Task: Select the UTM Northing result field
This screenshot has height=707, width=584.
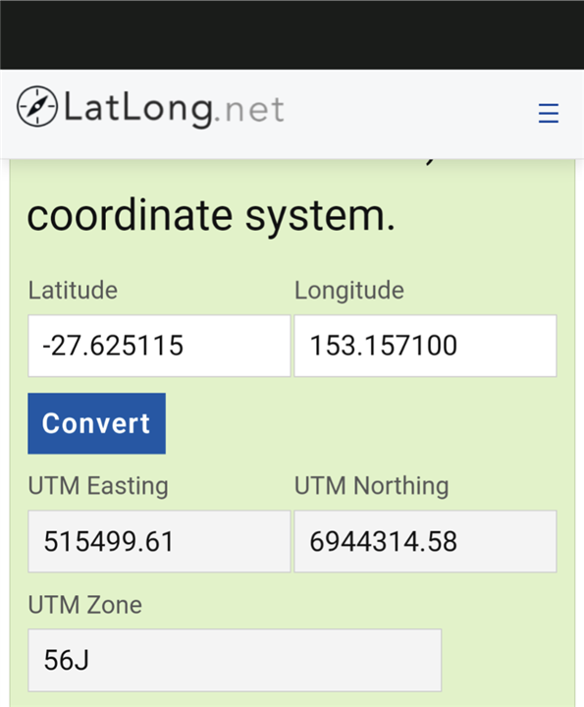Action: pos(425,541)
